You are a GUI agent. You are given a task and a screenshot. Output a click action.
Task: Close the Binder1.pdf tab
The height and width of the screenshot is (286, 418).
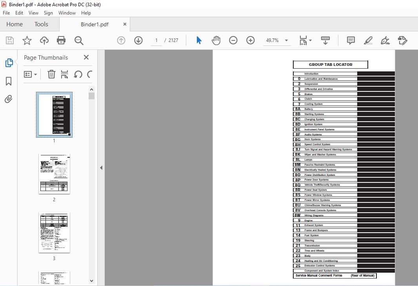coord(125,24)
